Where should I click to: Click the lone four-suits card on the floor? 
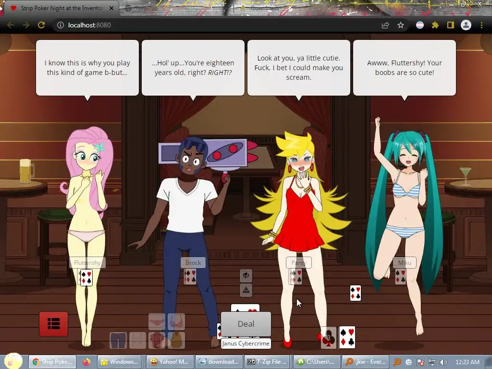coord(356,293)
